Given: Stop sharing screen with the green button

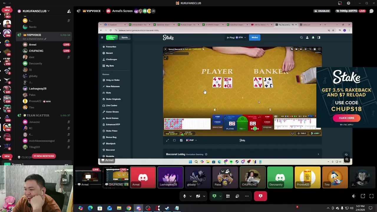Looking at the screenshot, I should point(214,196).
